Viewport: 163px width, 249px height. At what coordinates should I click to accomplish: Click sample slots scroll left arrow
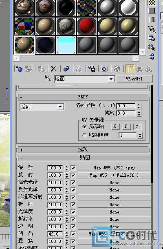click(x=17, y=58)
